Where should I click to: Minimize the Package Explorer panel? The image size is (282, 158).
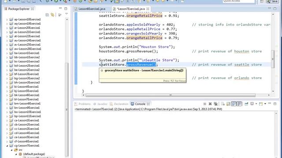[60, 8]
